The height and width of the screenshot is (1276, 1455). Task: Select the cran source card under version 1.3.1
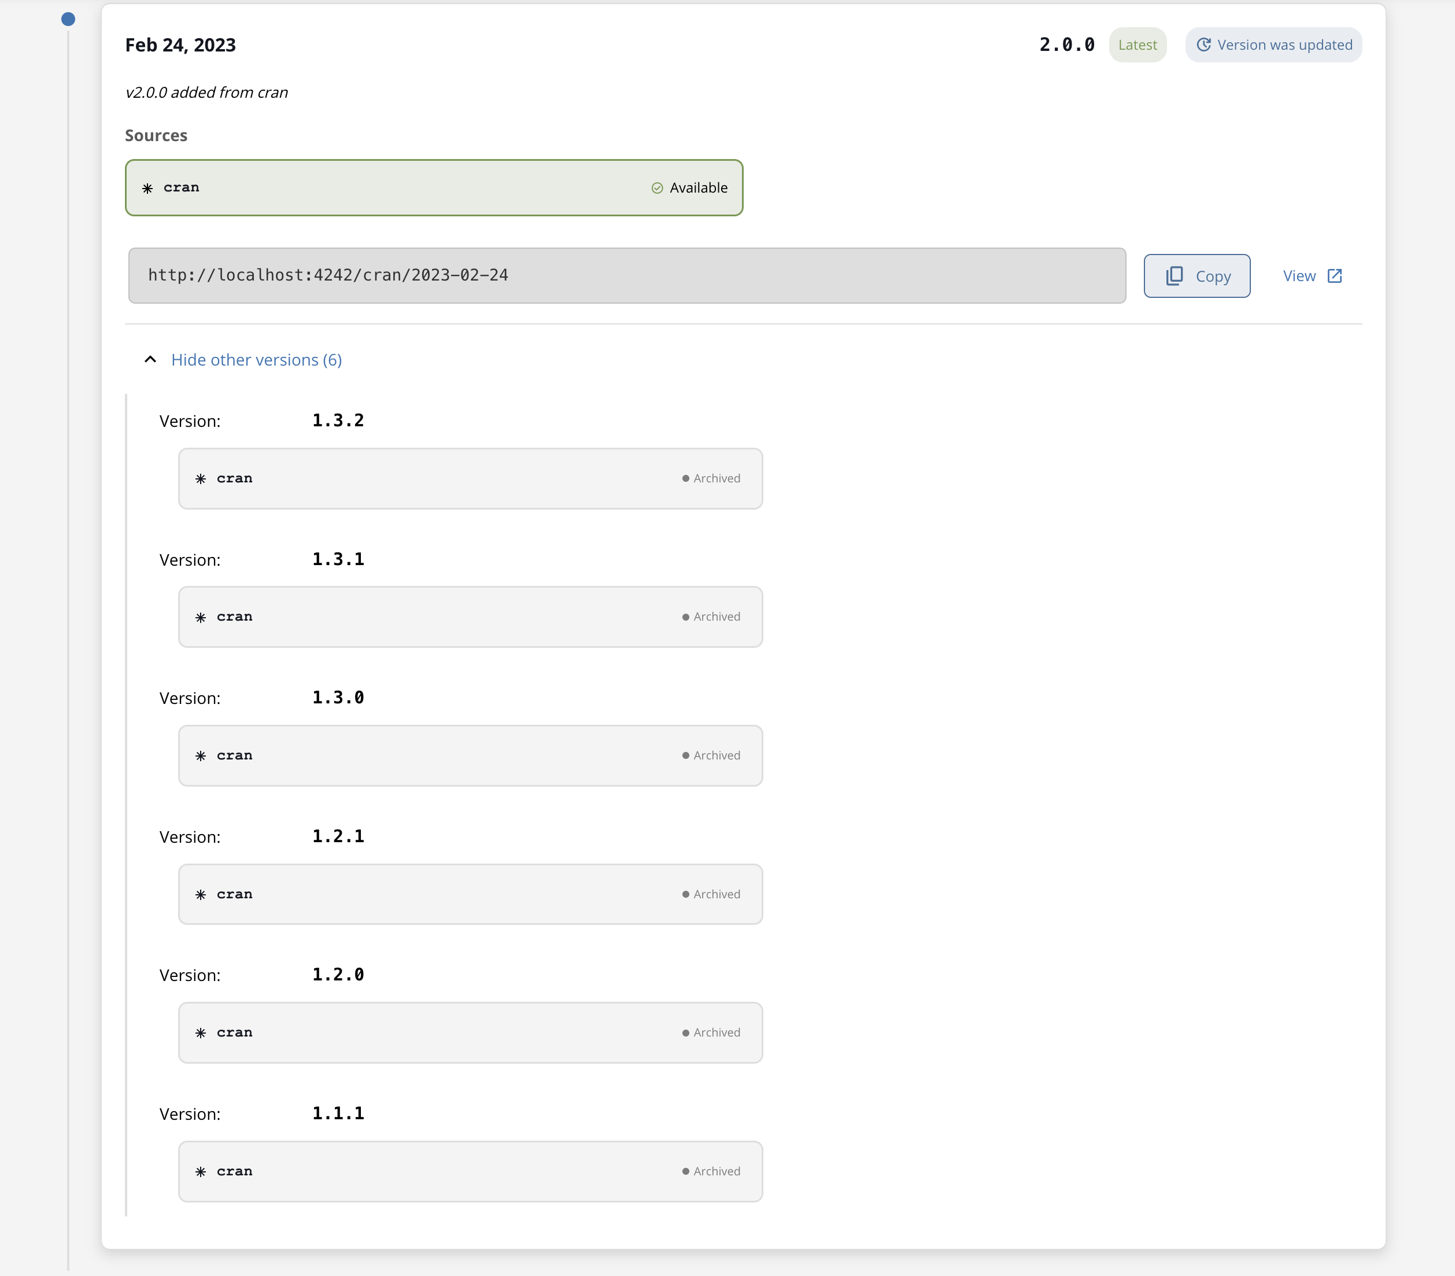[x=471, y=617]
